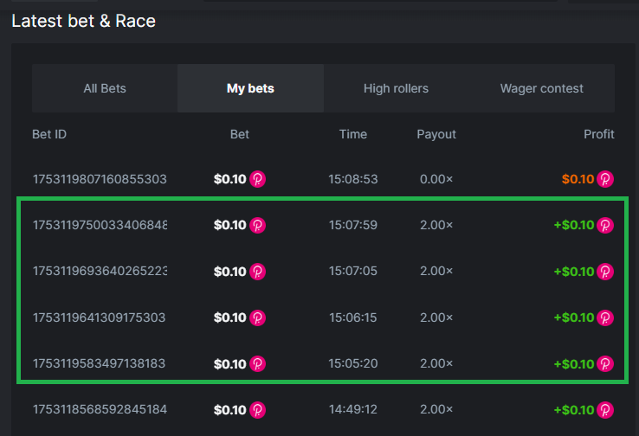This screenshot has height=436, width=639.
Task: Click the Payout column header
Action: (436, 134)
